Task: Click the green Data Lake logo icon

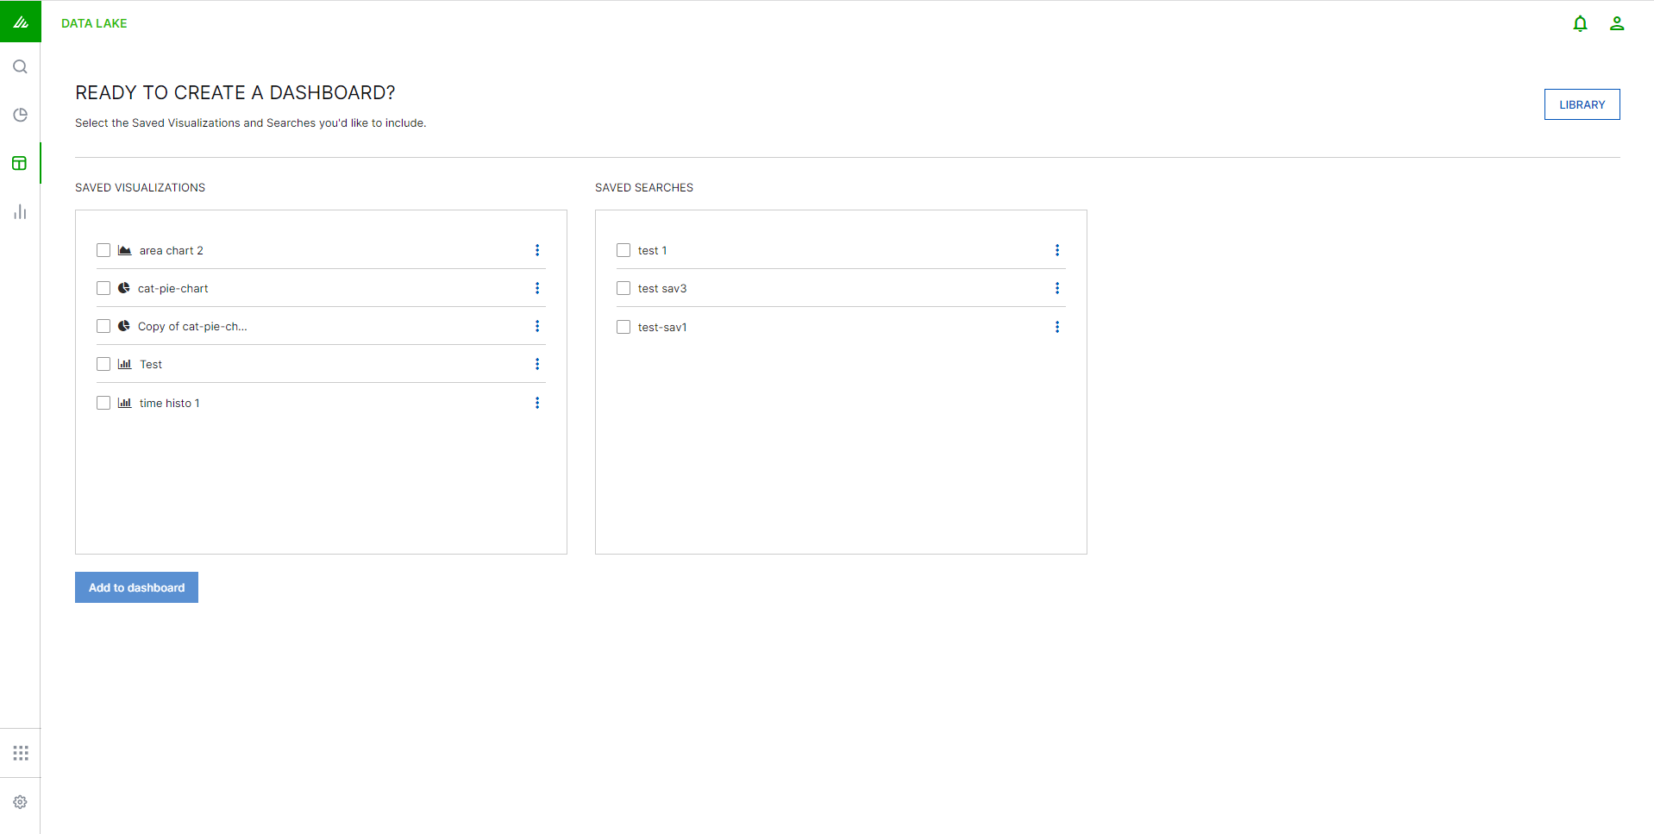Action: [21, 22]
